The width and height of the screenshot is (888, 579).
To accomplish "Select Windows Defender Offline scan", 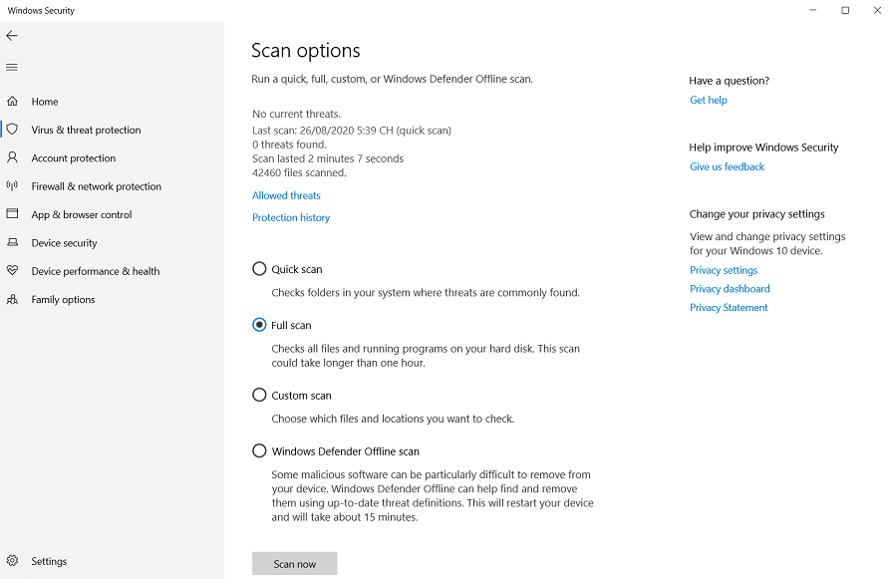I will [259, 450].
